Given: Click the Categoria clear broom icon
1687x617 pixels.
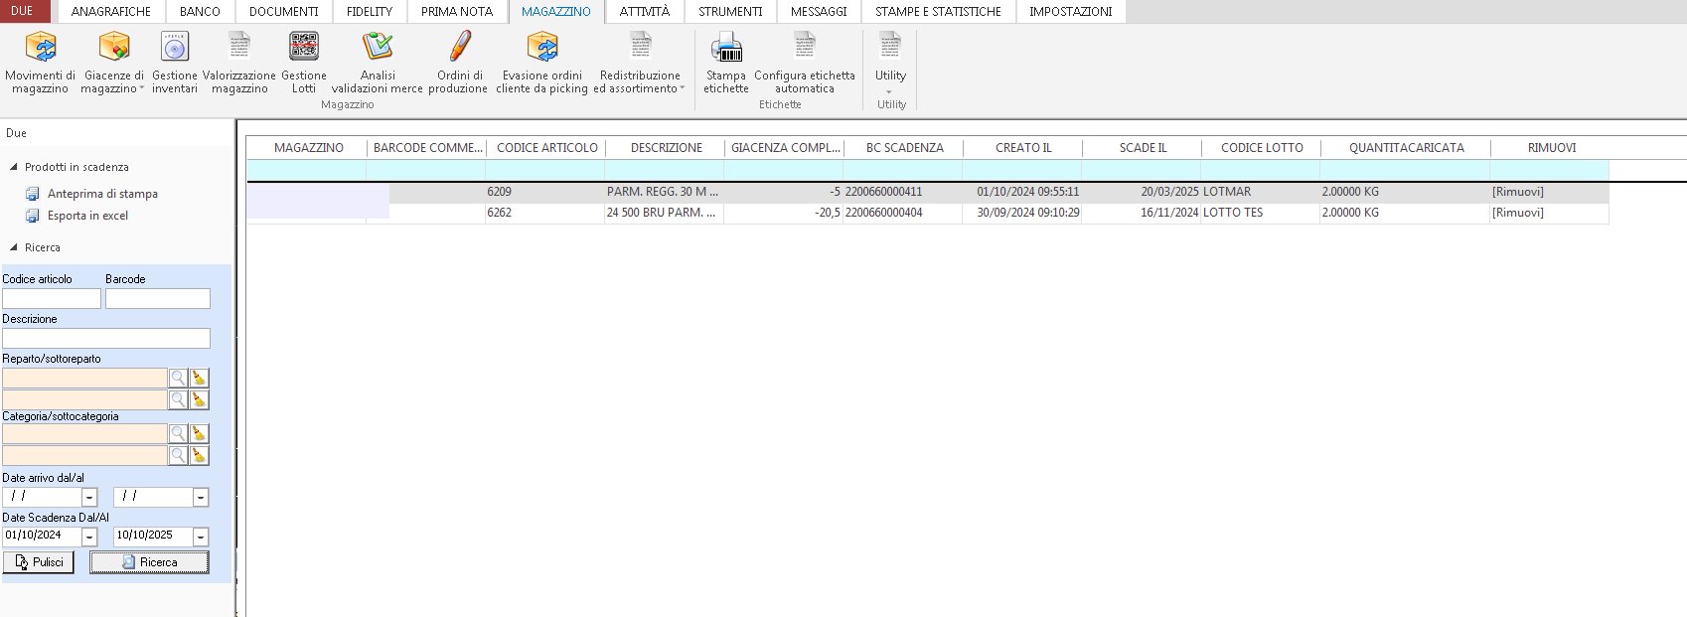Looking at the screenshot, I should pyautogui.click(x=199, y=433).
